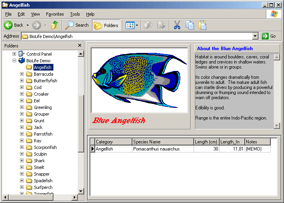The image size is (284, 203).
Task: Click the folder tree scroll down arrow
Action: tap(81, 191)
